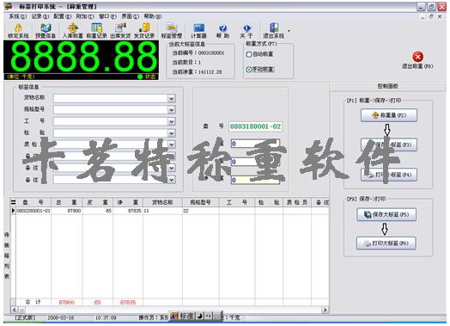Open 发货记录 delivery records icon
Viewport: 450px width, 326px height.
144,31
